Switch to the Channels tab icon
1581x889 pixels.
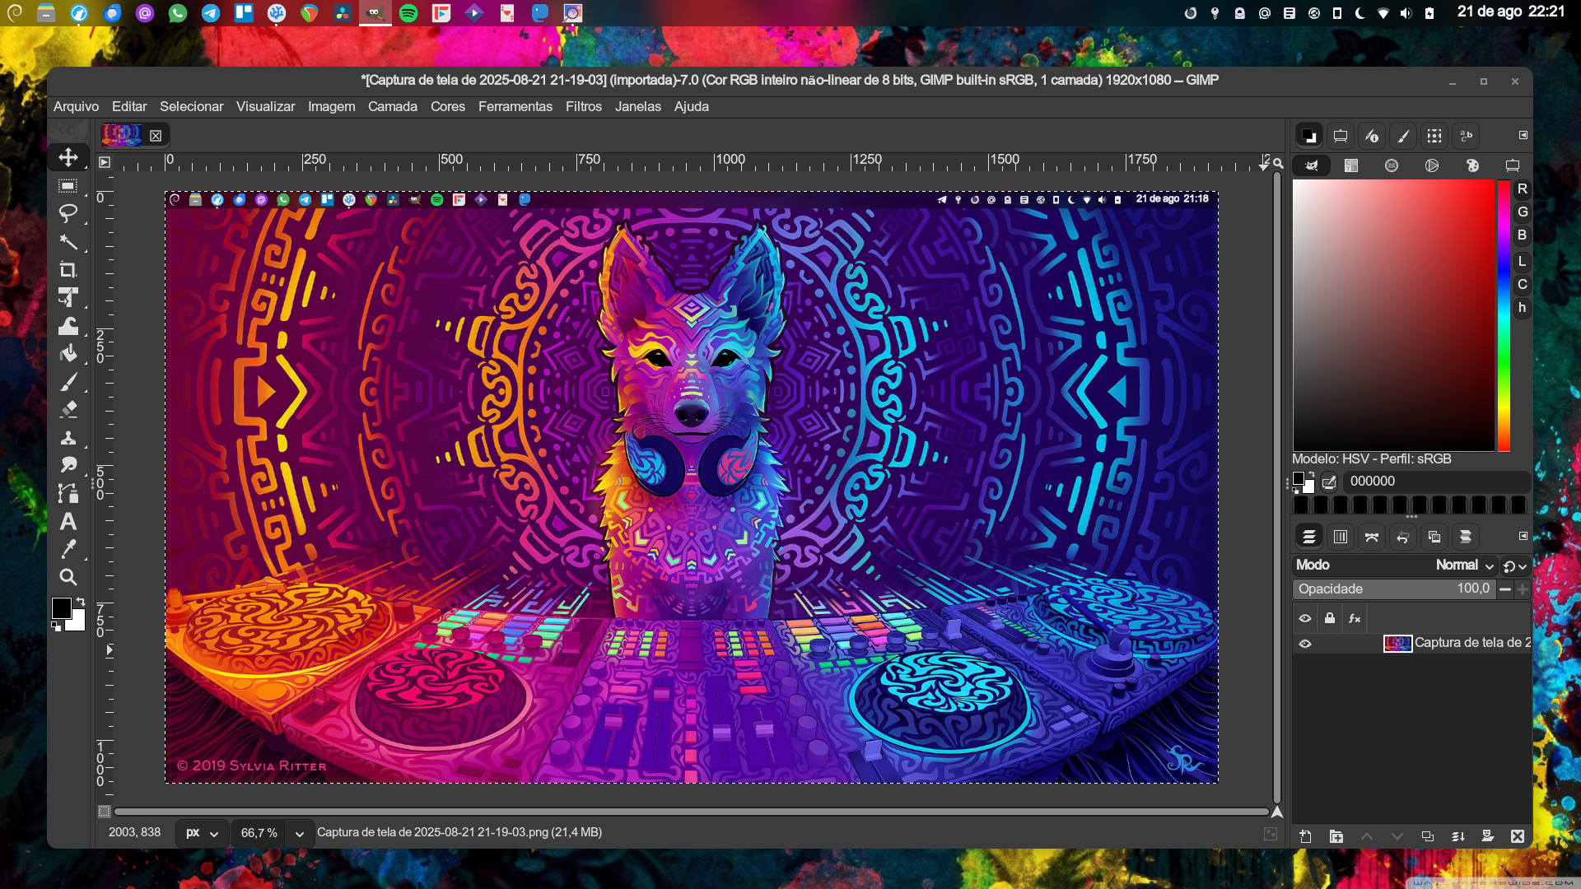tap(1341, 537)
